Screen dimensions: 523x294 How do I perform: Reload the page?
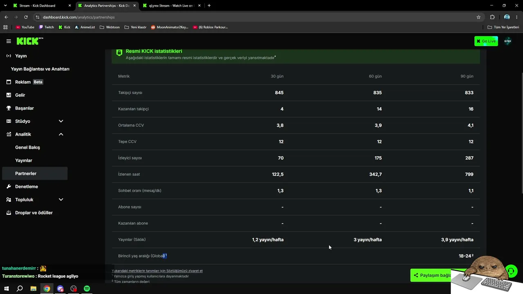click(x=26, y=17)
